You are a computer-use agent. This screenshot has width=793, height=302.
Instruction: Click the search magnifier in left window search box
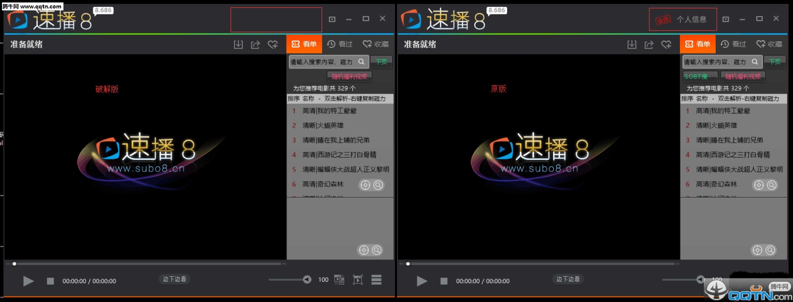tap(362, 62)
